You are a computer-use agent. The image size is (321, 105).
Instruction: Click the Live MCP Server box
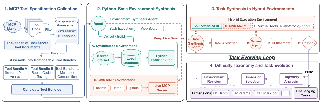click(162, 88)
